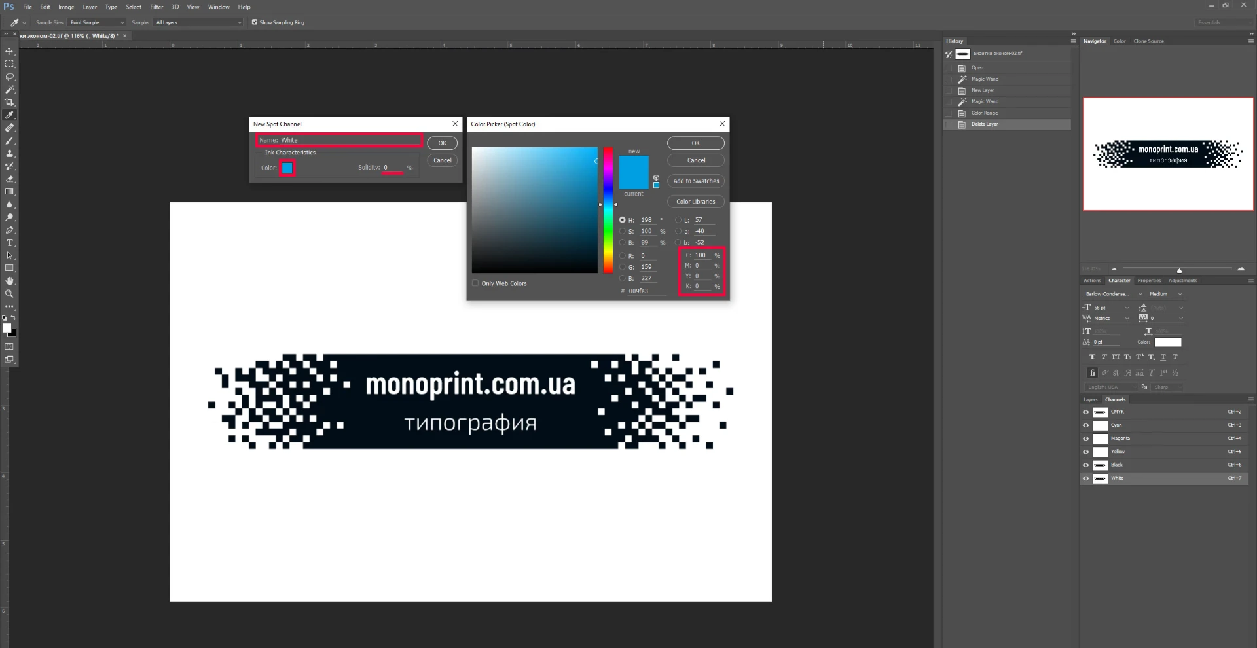Click the vertical hue slider bar

(x=608, y=210)
